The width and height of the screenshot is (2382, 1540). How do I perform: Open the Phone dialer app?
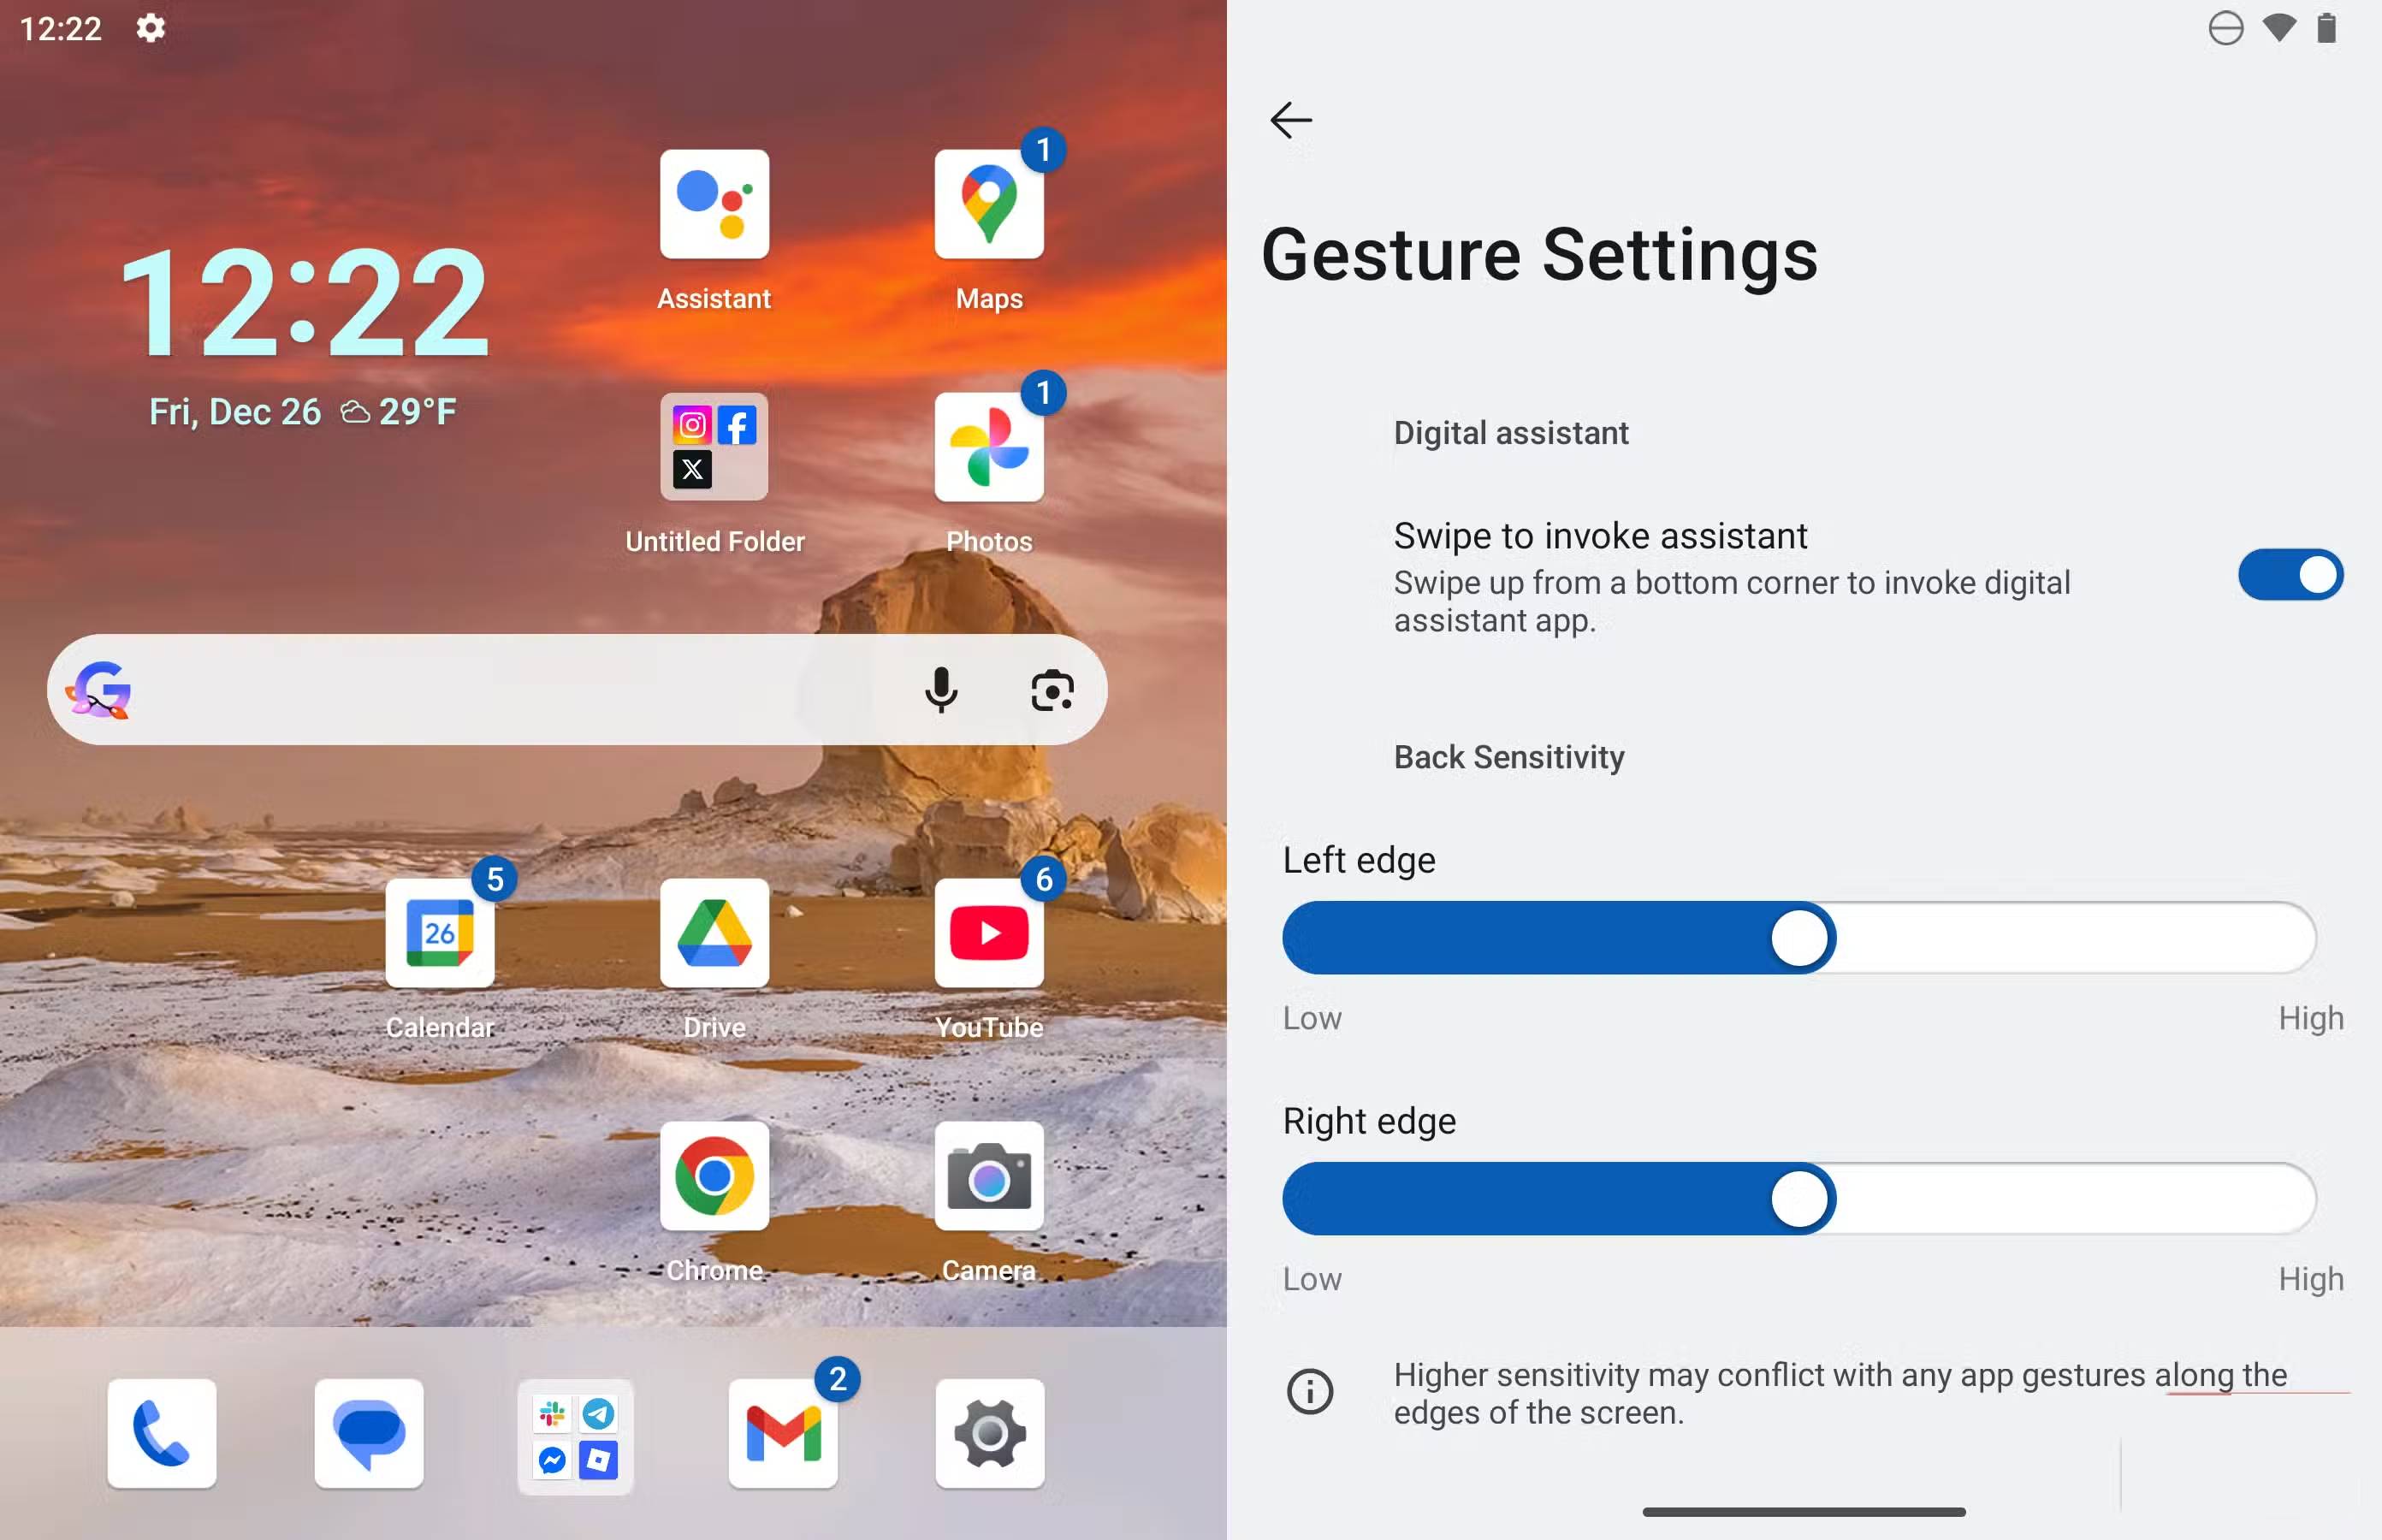162,1435
